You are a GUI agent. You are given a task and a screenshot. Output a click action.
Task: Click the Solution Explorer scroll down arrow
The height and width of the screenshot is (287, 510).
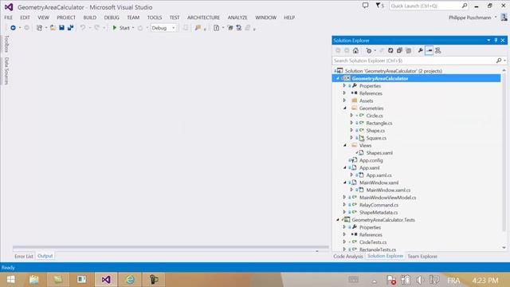[504, 248]
